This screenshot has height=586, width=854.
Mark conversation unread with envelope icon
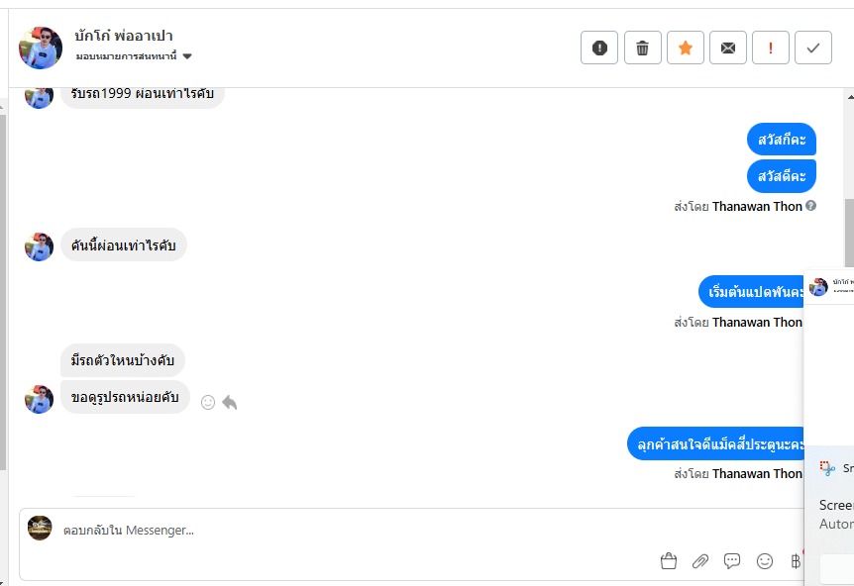pos(728,48)
